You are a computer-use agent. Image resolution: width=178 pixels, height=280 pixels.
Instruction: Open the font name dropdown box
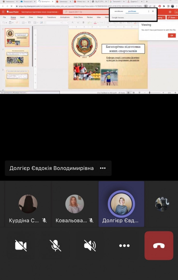(x=54, y=23)
